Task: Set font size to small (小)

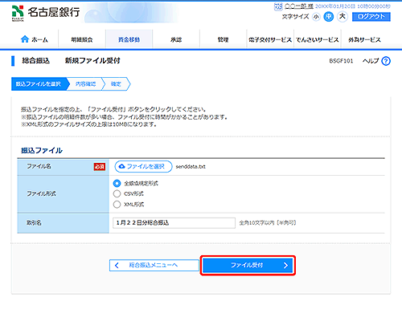Action: 316,17
